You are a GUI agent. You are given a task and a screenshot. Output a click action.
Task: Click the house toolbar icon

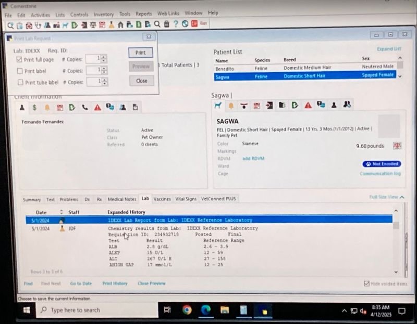120,25
